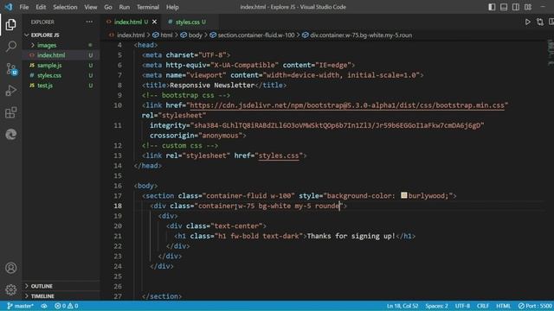The image size is (554, 311).
Task: Toggle secondary side bar layout button
Action: coord(516,7)
